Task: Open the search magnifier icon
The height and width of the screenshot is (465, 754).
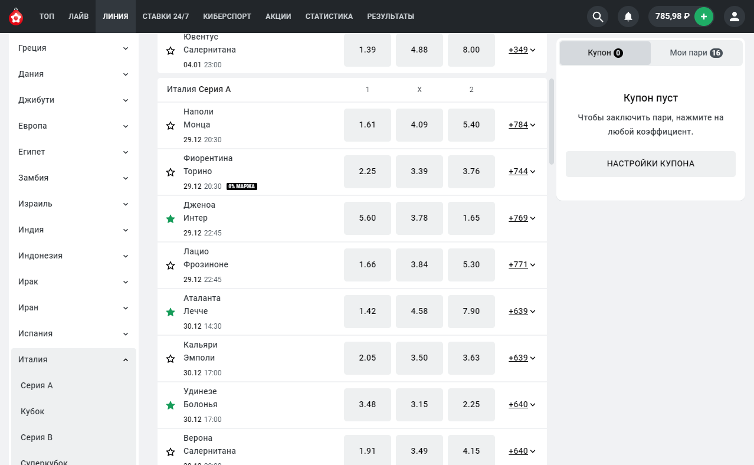Action: pyautogui.click(x=598, y=17)
